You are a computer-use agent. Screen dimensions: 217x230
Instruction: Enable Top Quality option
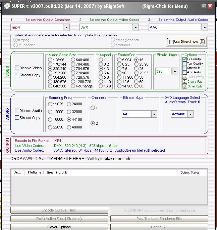(x=184, y=64)
